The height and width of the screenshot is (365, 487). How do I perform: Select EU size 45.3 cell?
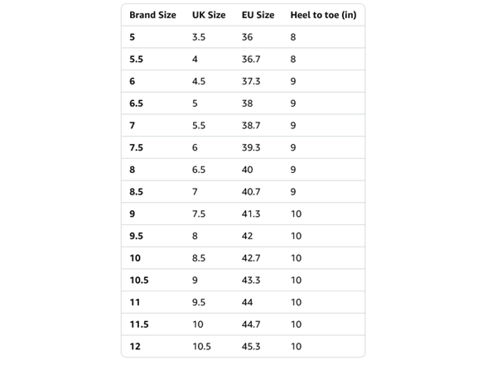coord(251,346)
